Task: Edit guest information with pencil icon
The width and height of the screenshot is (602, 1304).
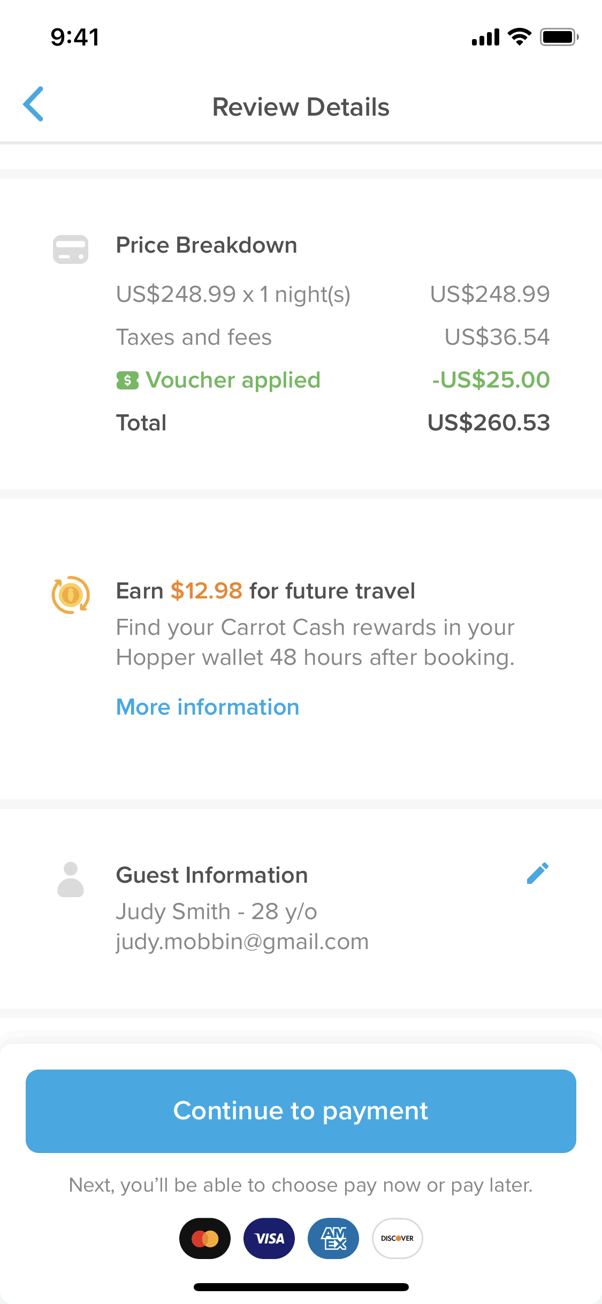Action: [538, 873]
